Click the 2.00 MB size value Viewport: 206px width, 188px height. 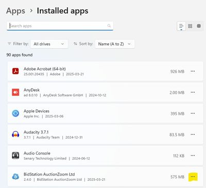coord(177,93)
